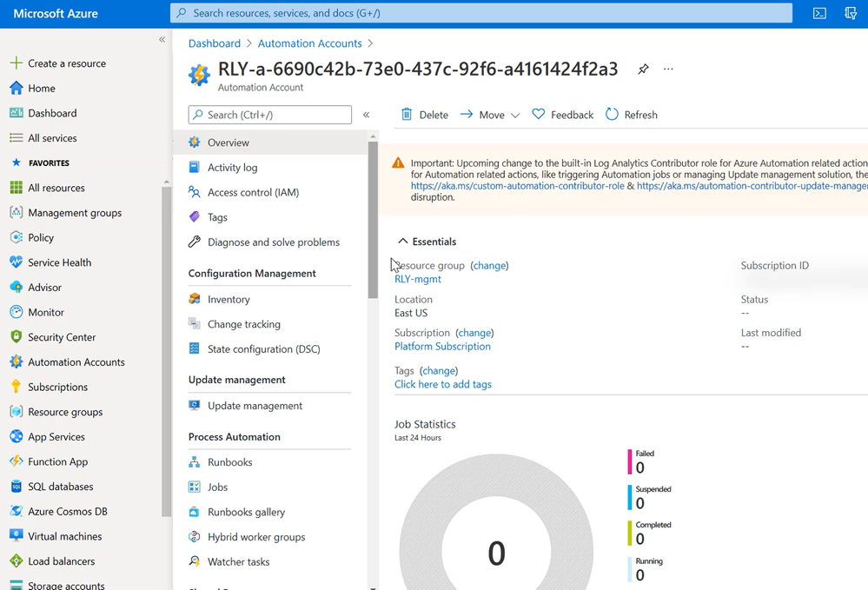
Task: Collapse the Essentials section
Action: (x=403, y=242)
